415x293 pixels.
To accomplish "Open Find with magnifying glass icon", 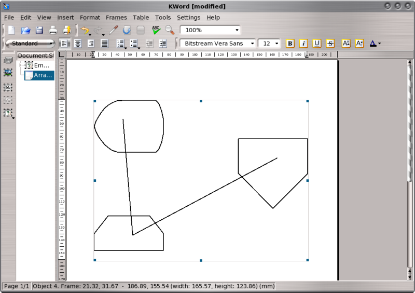I will click(x=170, y=30).
